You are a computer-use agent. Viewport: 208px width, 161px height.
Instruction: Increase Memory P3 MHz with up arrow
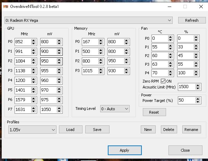101,69
